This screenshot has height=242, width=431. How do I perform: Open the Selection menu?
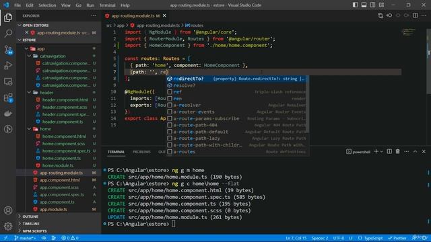[x=47, y=5]
